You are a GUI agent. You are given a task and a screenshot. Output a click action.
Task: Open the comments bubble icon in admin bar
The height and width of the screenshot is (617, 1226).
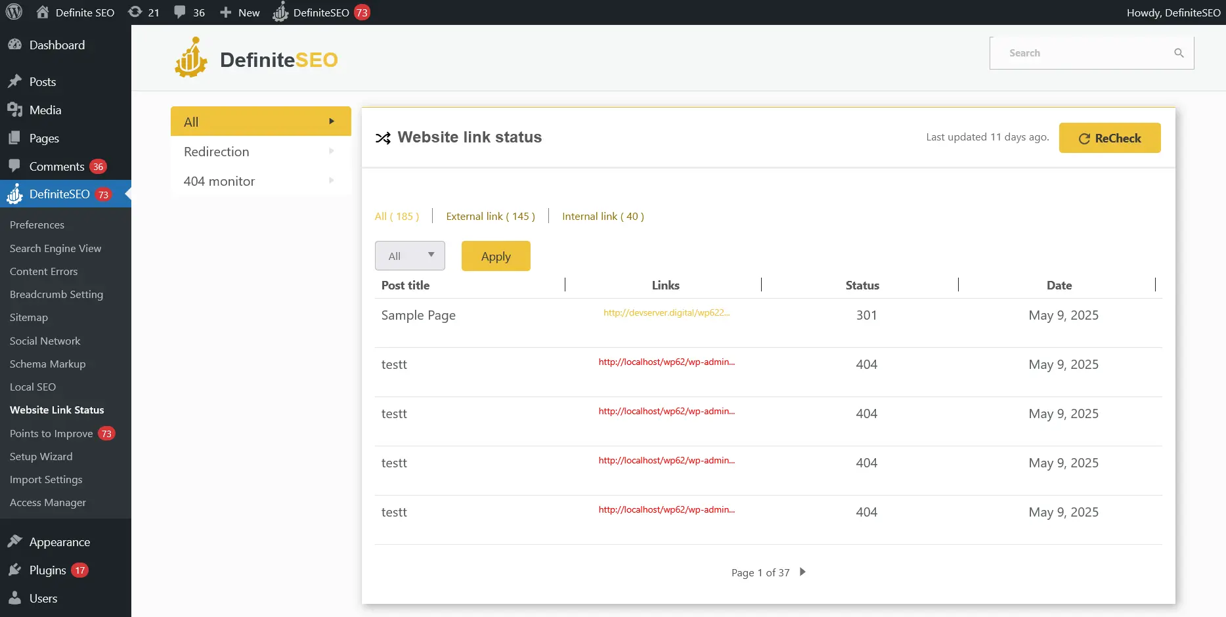click(x=180, y=12)
